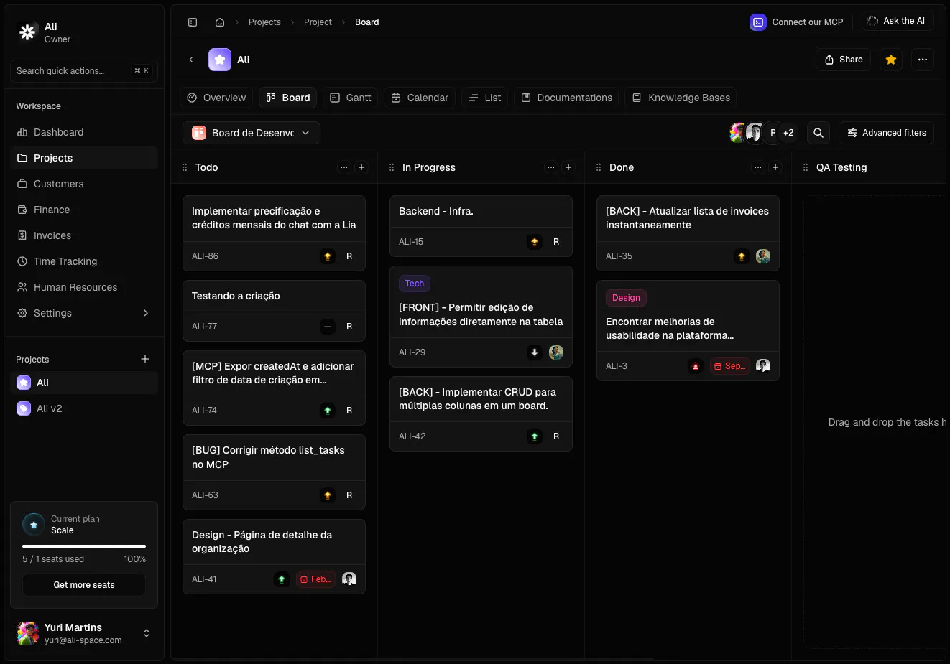The image size is (950, 664).
Task: Open Finance in the sidebar
Action: (x=84, y=210)
